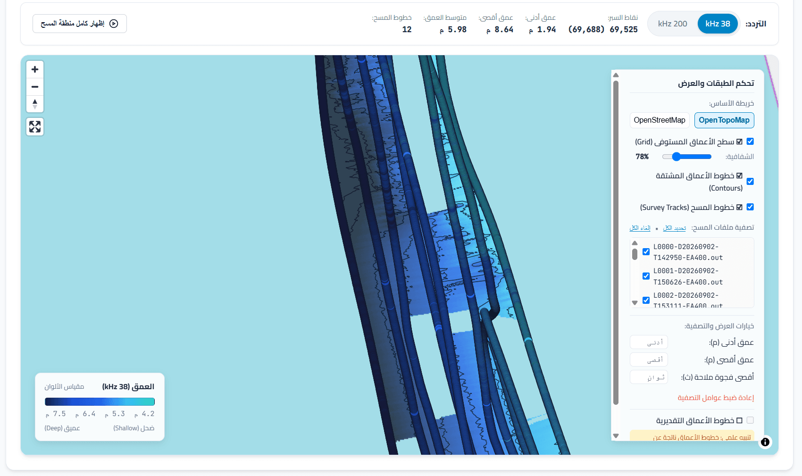Click the layers panel scrollbar thumb

[616, 242]
